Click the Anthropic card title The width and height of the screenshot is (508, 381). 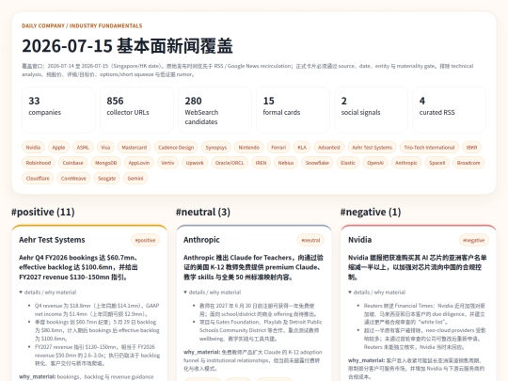click(201, 240)
